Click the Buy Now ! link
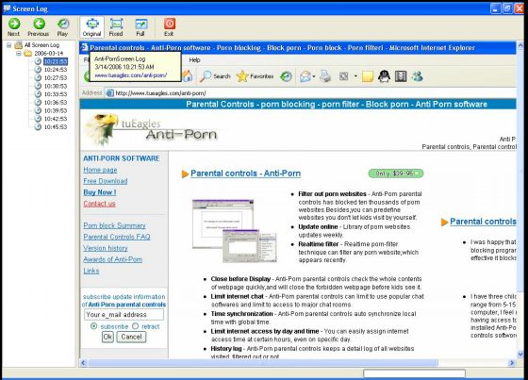Image resolution: width=528 pixels, height=380 pixels. click(x=100, y=192)
